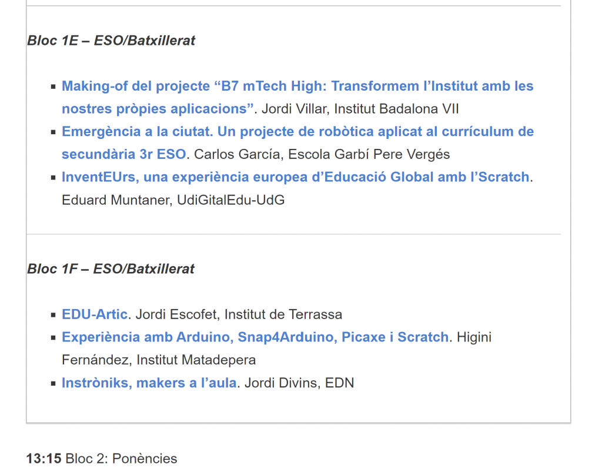Click the text "Carlos García, Escola Garbí Pere Vergés"

click(322, 155)
